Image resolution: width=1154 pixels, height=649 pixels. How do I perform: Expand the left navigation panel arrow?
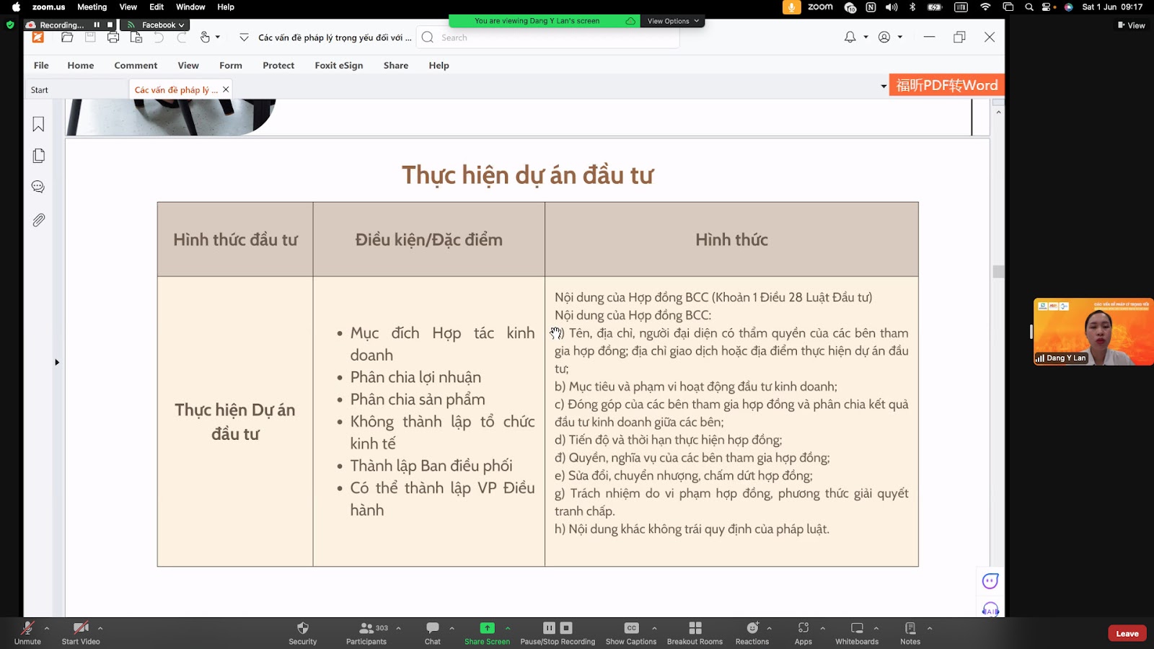pyautogui.click(x=57, y=362)
